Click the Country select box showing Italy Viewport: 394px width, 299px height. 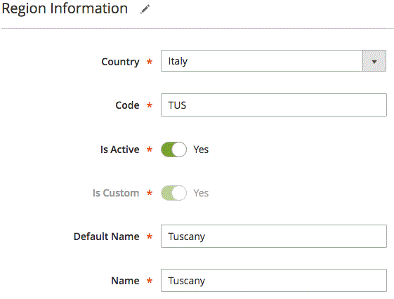coord(273,61)
